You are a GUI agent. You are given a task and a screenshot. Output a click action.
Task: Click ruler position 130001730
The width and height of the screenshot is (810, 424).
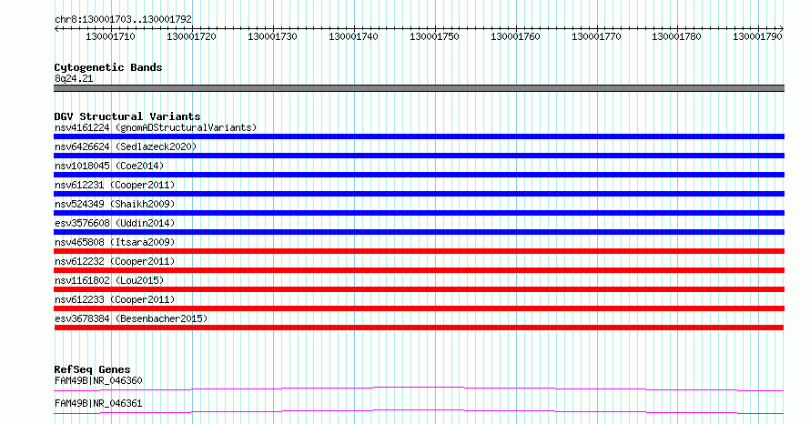click(x=272, y=36)
